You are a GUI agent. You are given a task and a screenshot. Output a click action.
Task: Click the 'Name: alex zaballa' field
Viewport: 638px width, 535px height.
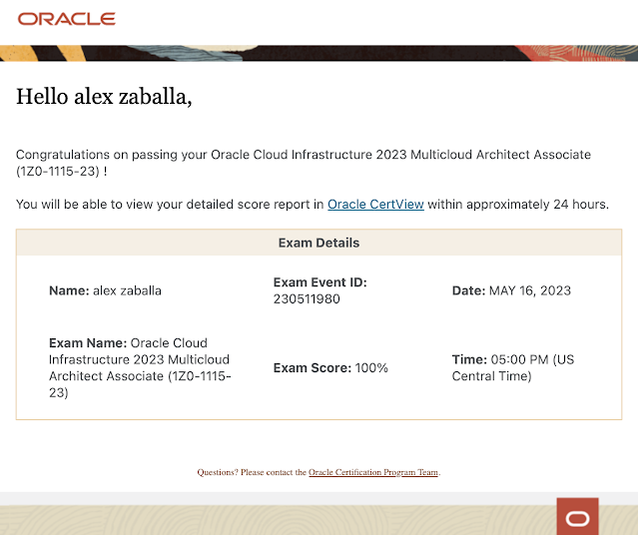coord(105,290)
